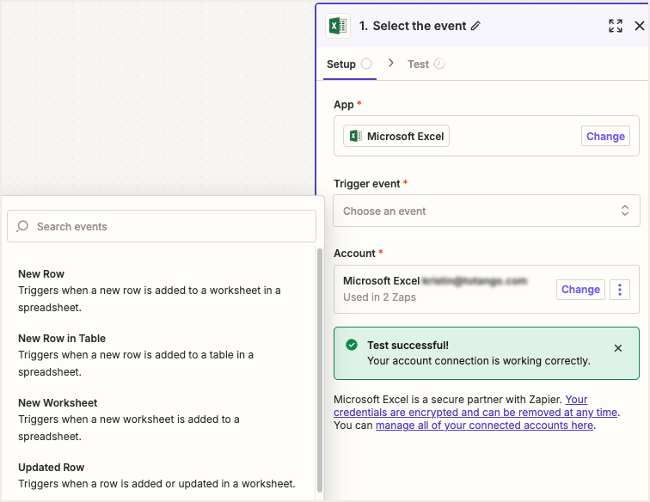Image resolution: width=650 pixels, height=502 pixels.
Task: Expand the panel to full screen
Action: pos(616,26)
